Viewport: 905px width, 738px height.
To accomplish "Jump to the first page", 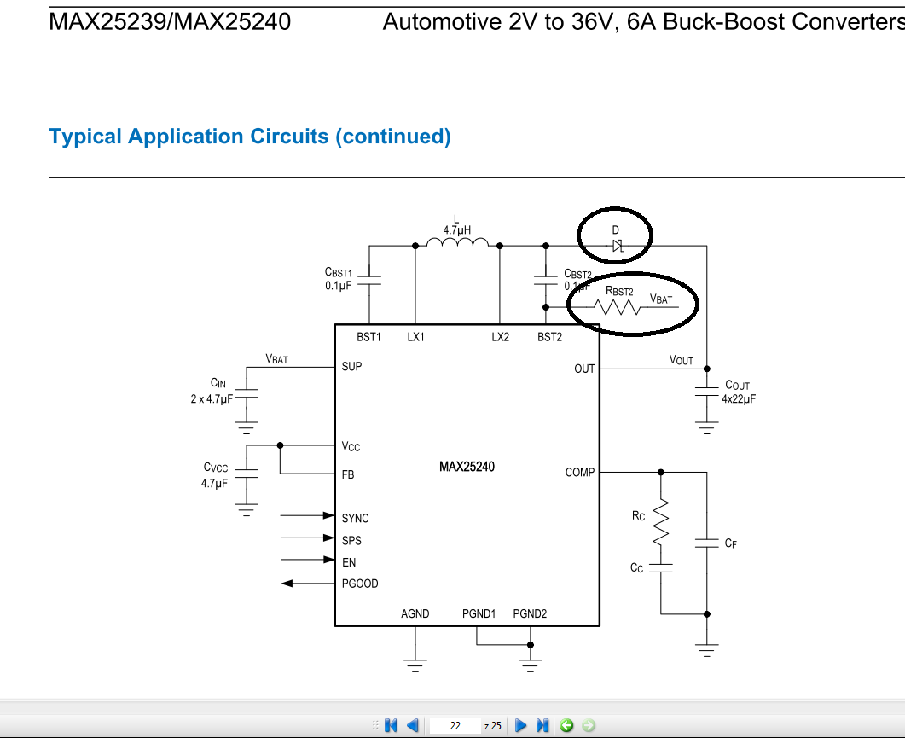I will point(390,724).
